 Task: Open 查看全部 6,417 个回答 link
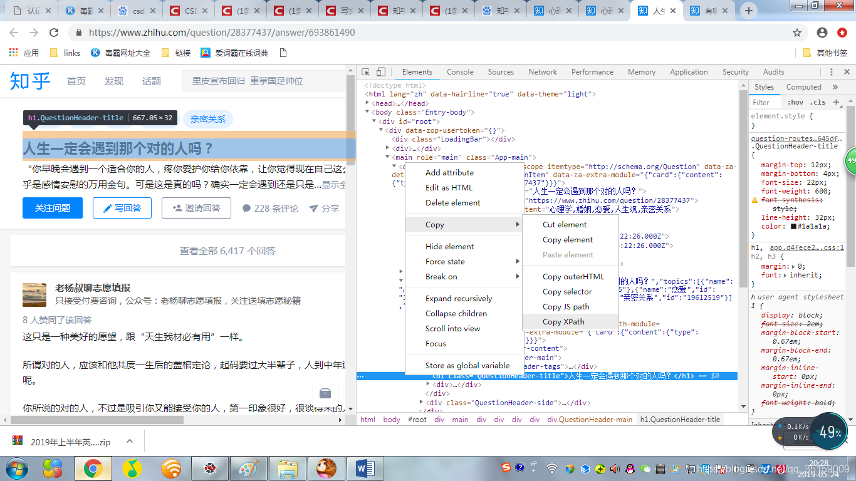pyautogui.click(x=227, y=251)
